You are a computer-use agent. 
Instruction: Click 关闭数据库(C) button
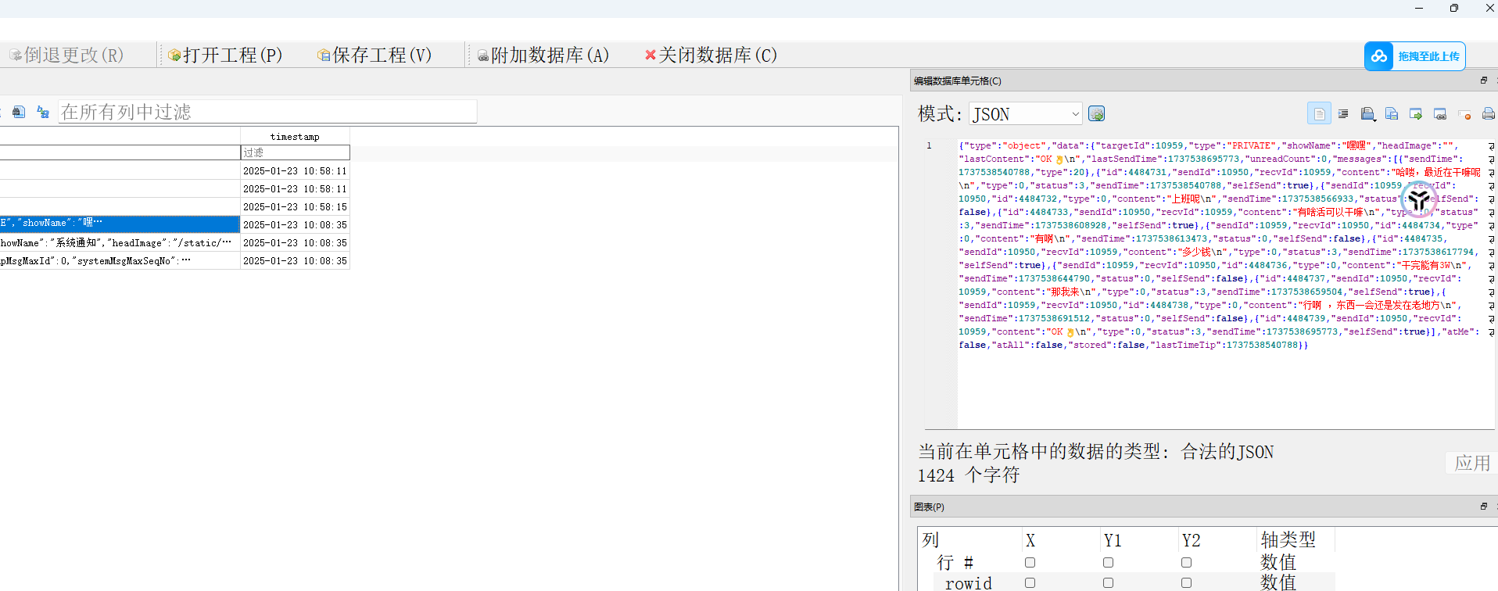click(x=711, y=56)
